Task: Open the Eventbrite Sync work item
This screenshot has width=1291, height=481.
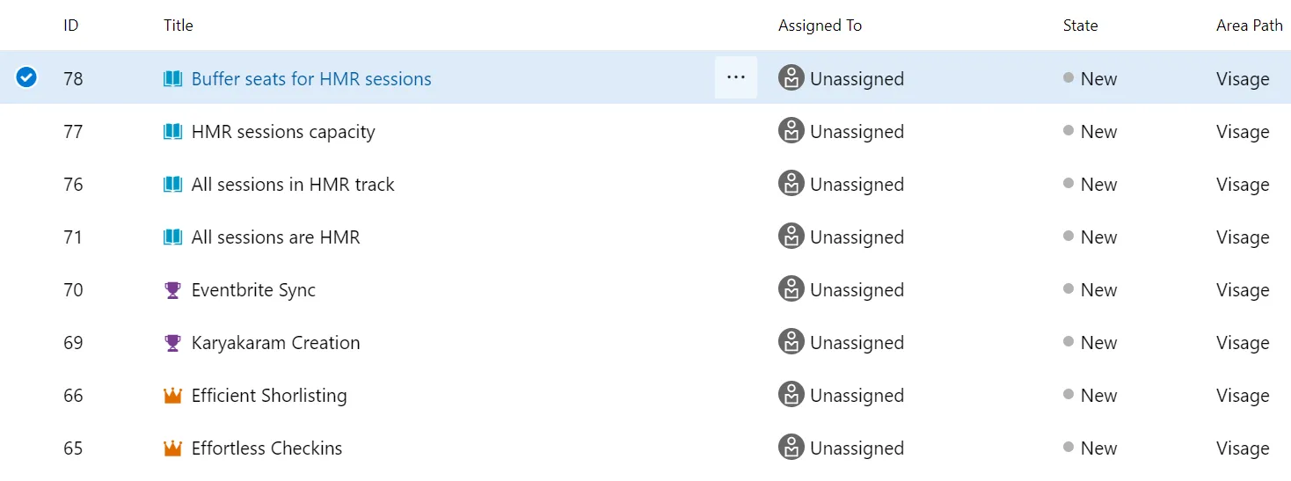Action: point(253,290)
